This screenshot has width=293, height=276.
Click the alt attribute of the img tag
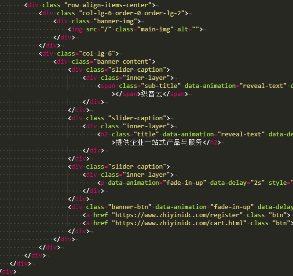click(x=183, y=29)
